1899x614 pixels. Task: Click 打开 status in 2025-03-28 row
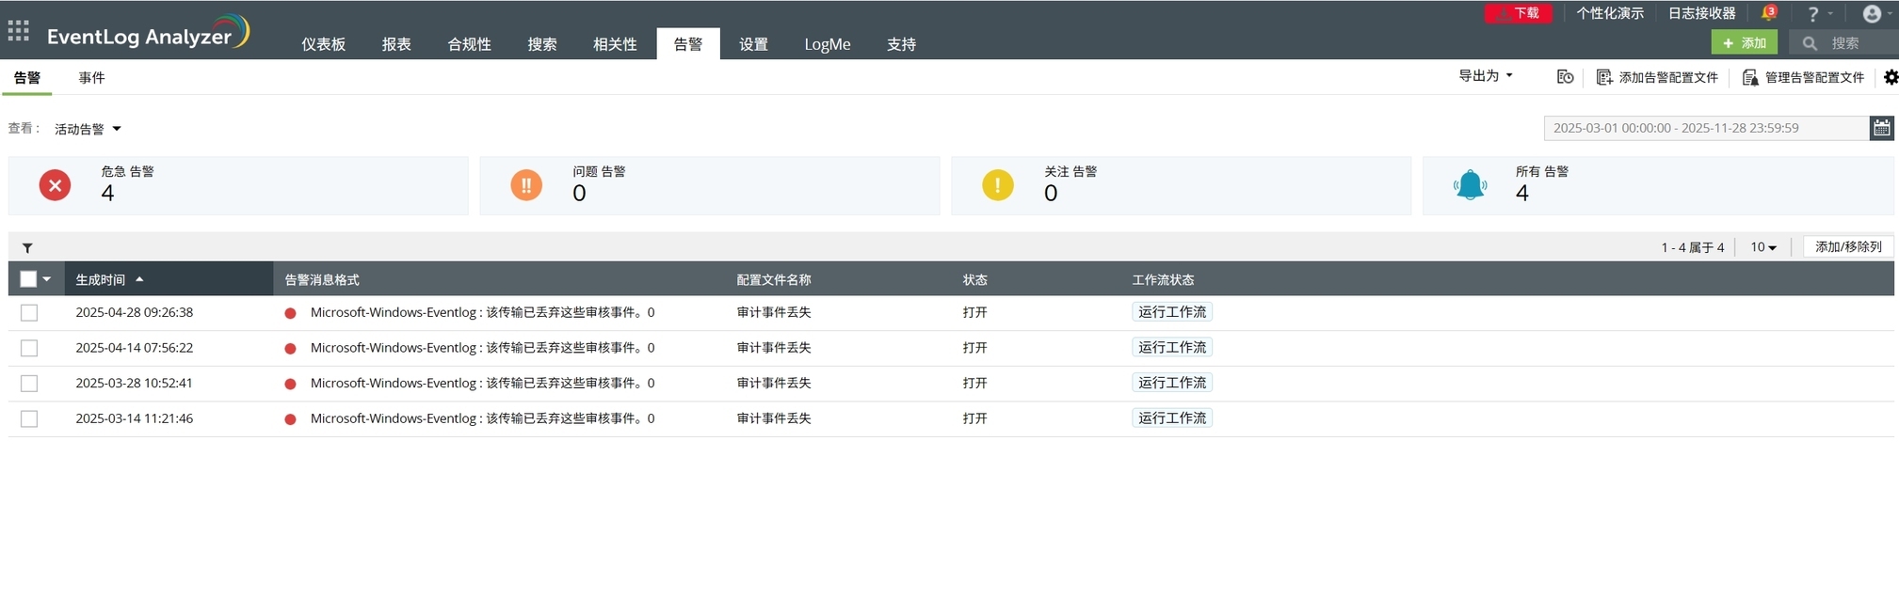click(x=974, y=383)
